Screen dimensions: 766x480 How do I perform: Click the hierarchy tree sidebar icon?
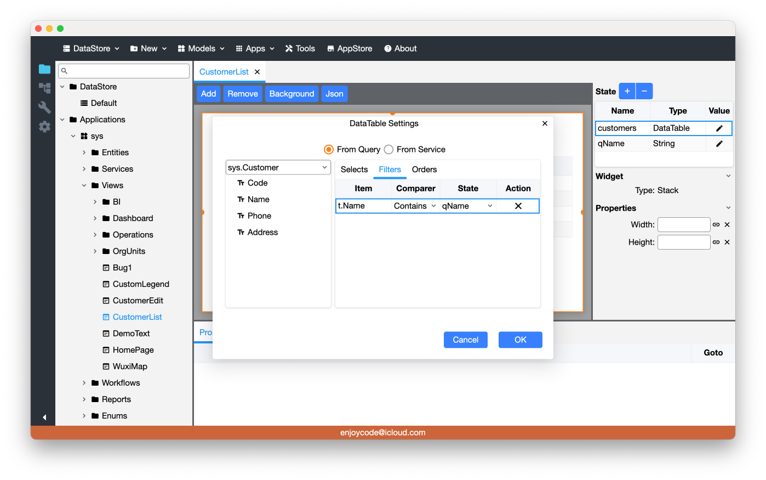point(44,88)
